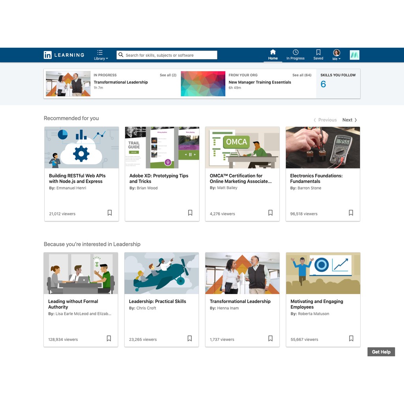Viewport: 404px width, 404px height.
Task: Click the Saved bookmark icon in navbar
Action: 318,52
